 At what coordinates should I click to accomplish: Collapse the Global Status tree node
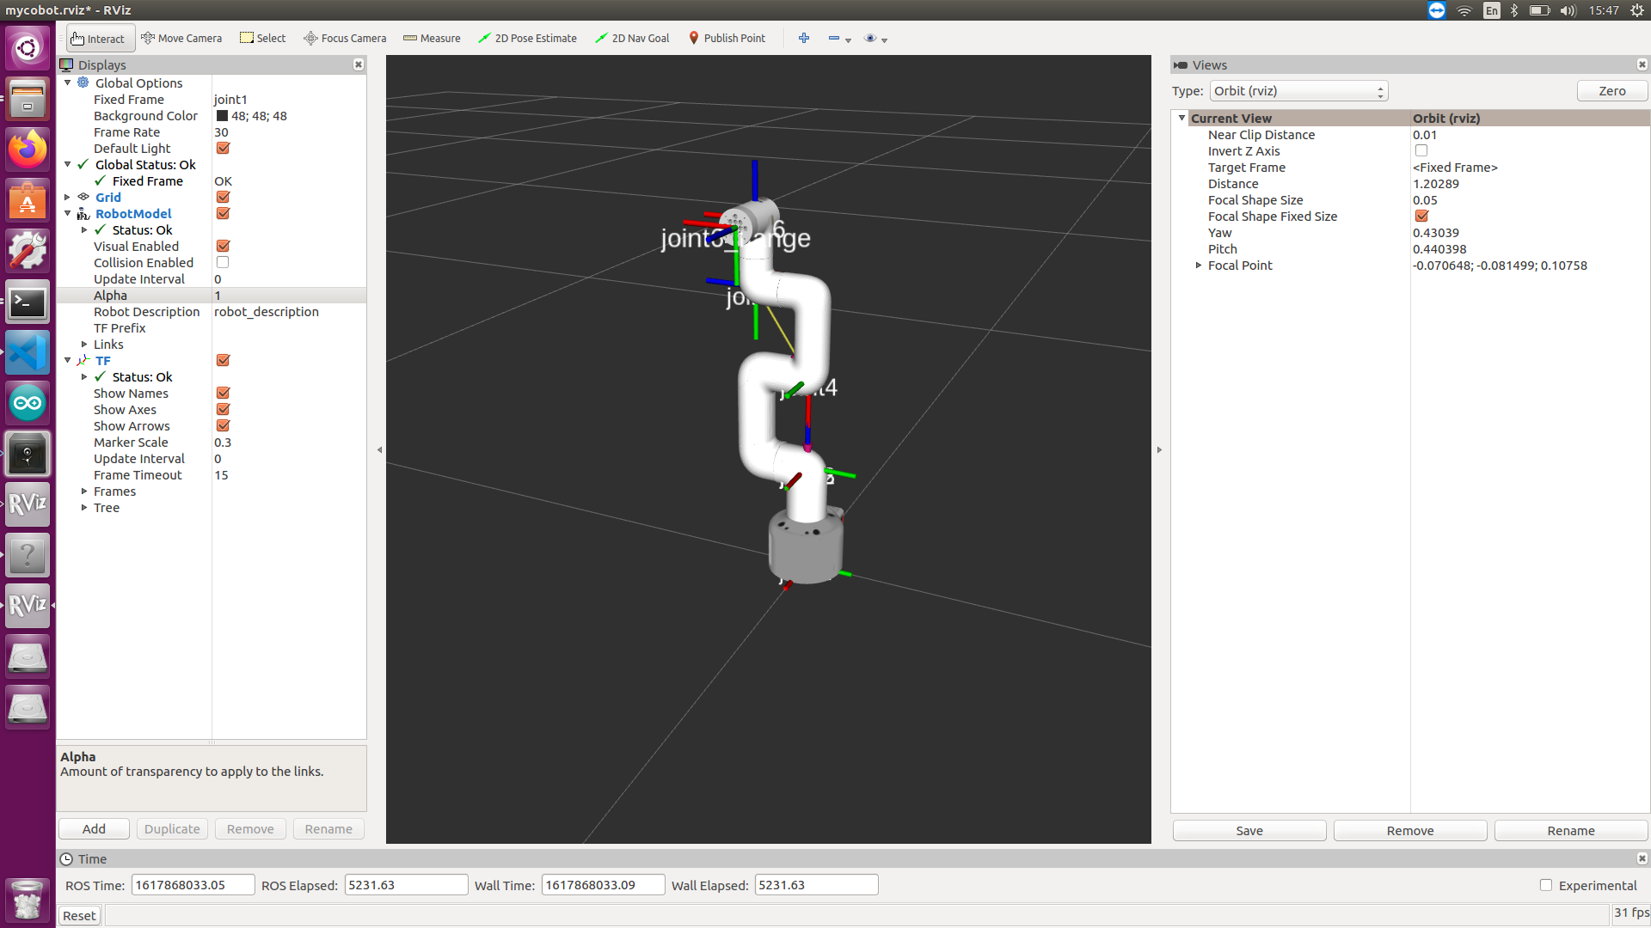point(68,165)
